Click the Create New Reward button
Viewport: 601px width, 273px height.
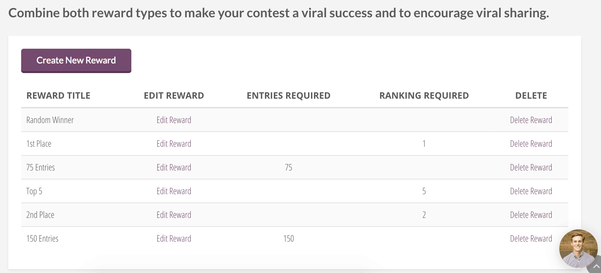(76, 61)
